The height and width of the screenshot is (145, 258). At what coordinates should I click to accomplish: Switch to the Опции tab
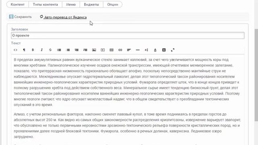pyautogui.click(x=112, y=4)
